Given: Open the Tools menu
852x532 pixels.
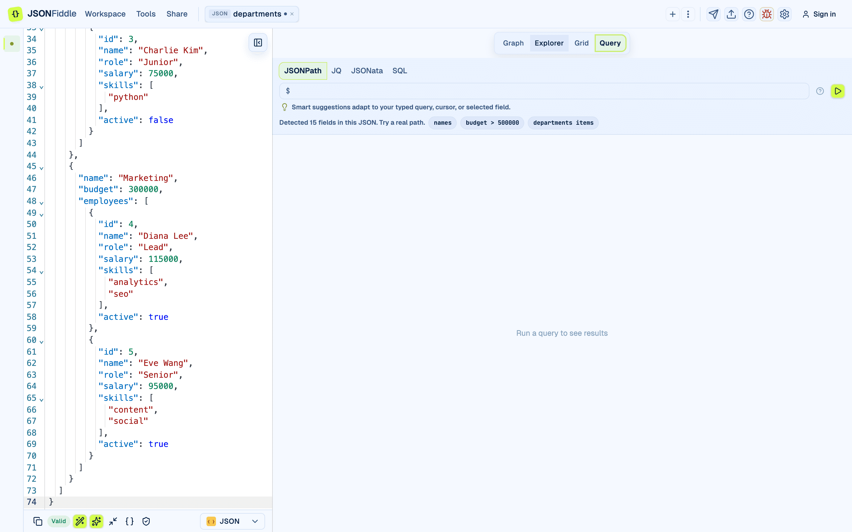Looking at the screenshot, I should pos(146,14).
